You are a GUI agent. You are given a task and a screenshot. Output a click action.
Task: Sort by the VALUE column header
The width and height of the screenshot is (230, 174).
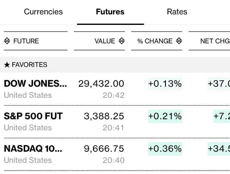tap(105, 41)
